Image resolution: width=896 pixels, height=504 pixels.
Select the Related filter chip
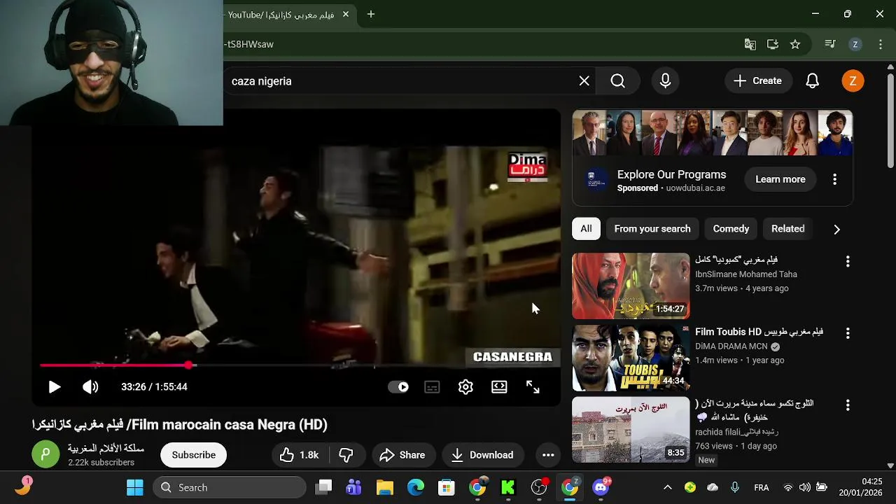[x=787, y=229]
